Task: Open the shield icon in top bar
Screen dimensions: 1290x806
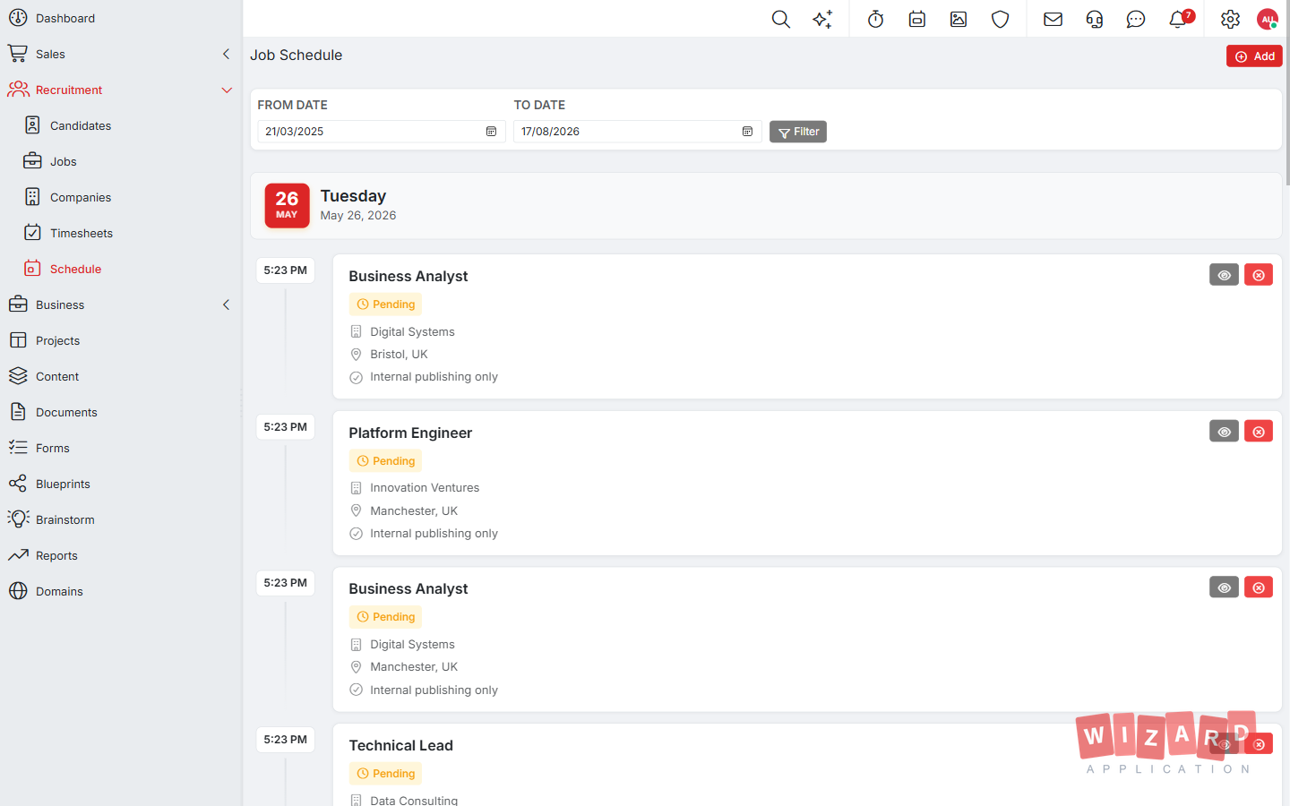Action: click(x=1000, y=19)
